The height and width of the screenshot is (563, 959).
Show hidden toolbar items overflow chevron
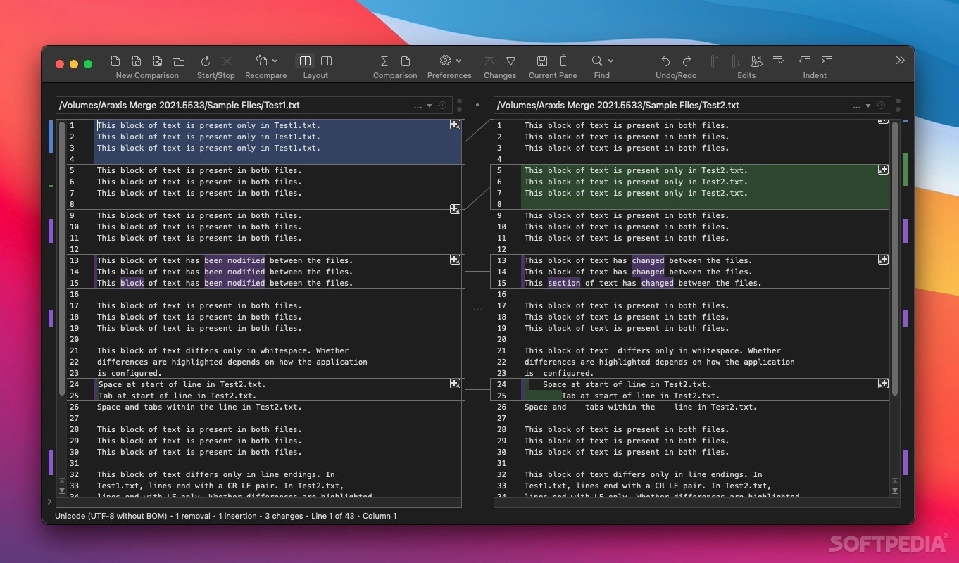tap(900, 61)
